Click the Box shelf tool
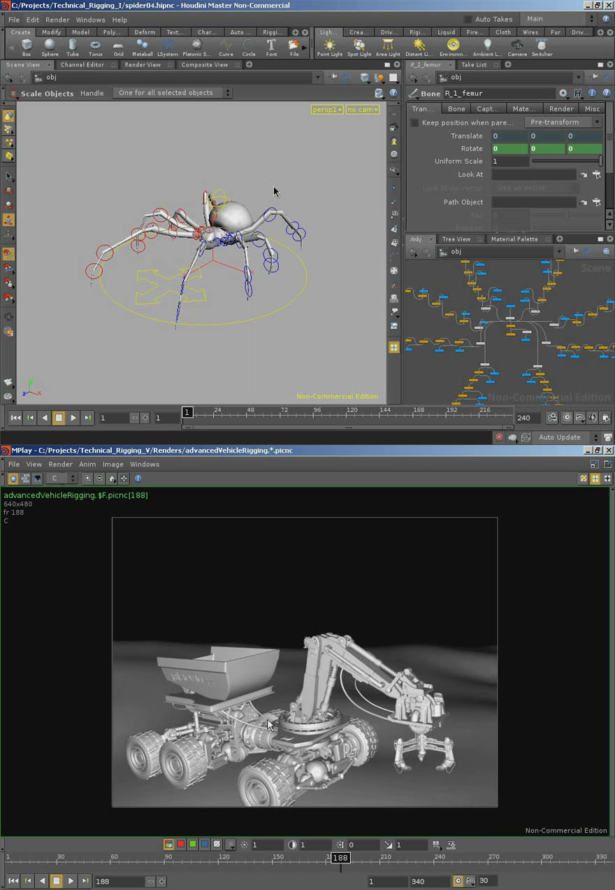The height and width of the screenshot is (890, 615). point(27,47)
